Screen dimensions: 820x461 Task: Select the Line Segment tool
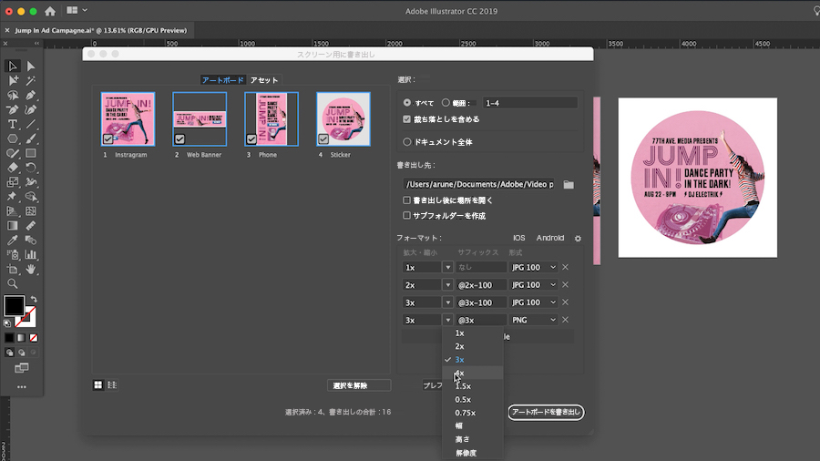pos(31,125)
